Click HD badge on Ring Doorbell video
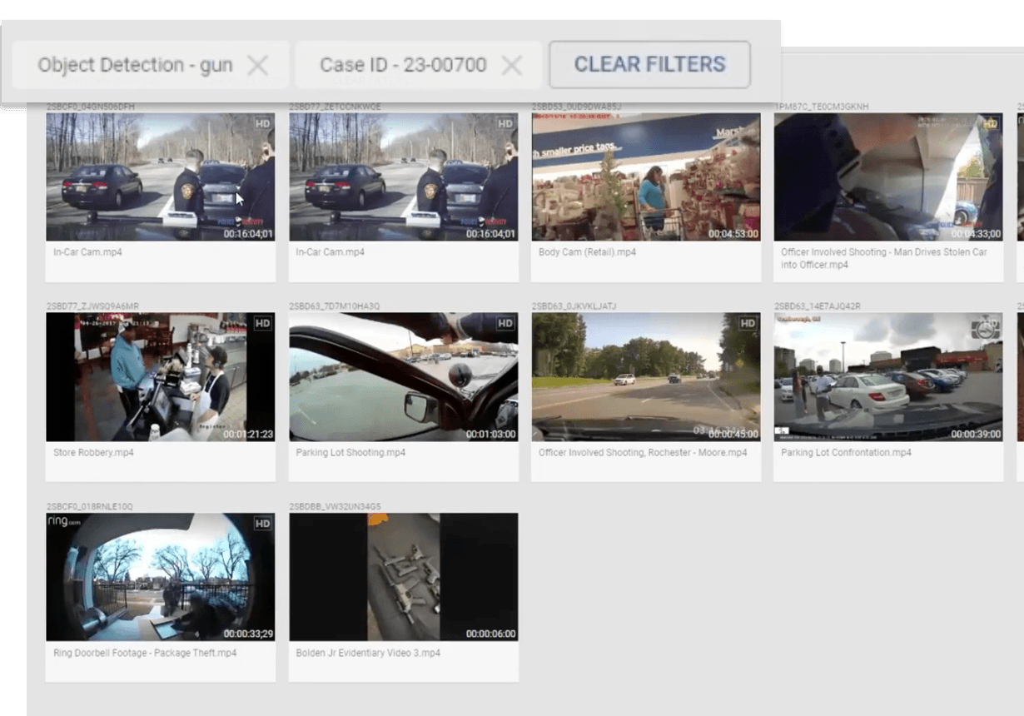 pos(262,524)
